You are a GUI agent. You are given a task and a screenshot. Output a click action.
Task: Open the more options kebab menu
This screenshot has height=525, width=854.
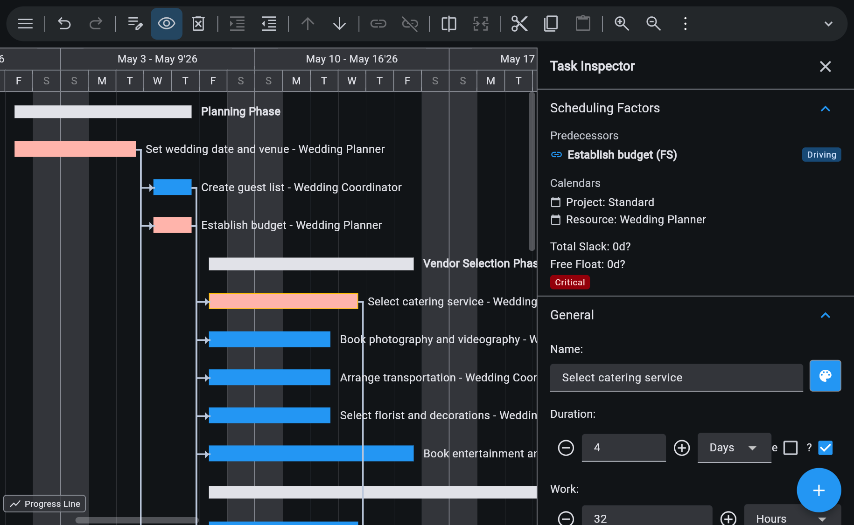tap(685, 23)
